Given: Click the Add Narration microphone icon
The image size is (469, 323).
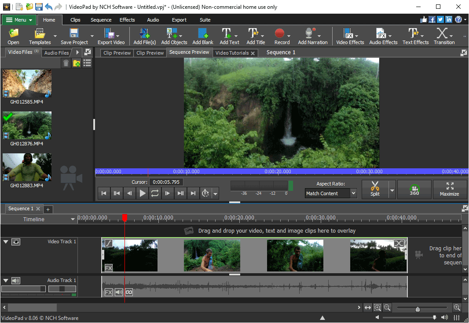Looking at the screenshot, I should [x=312, y=36].
